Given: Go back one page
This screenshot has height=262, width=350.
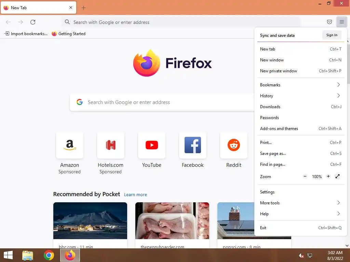Looking at the screenshot, I should [x=8, y=22].
